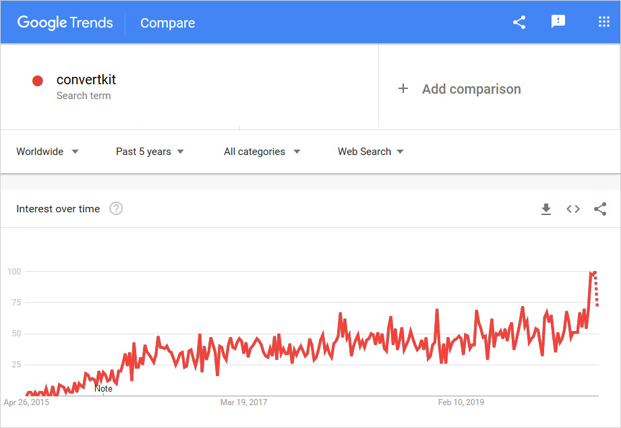
Task: Download the Interest over time chart as CSV
Action: (x=546, y=209)
